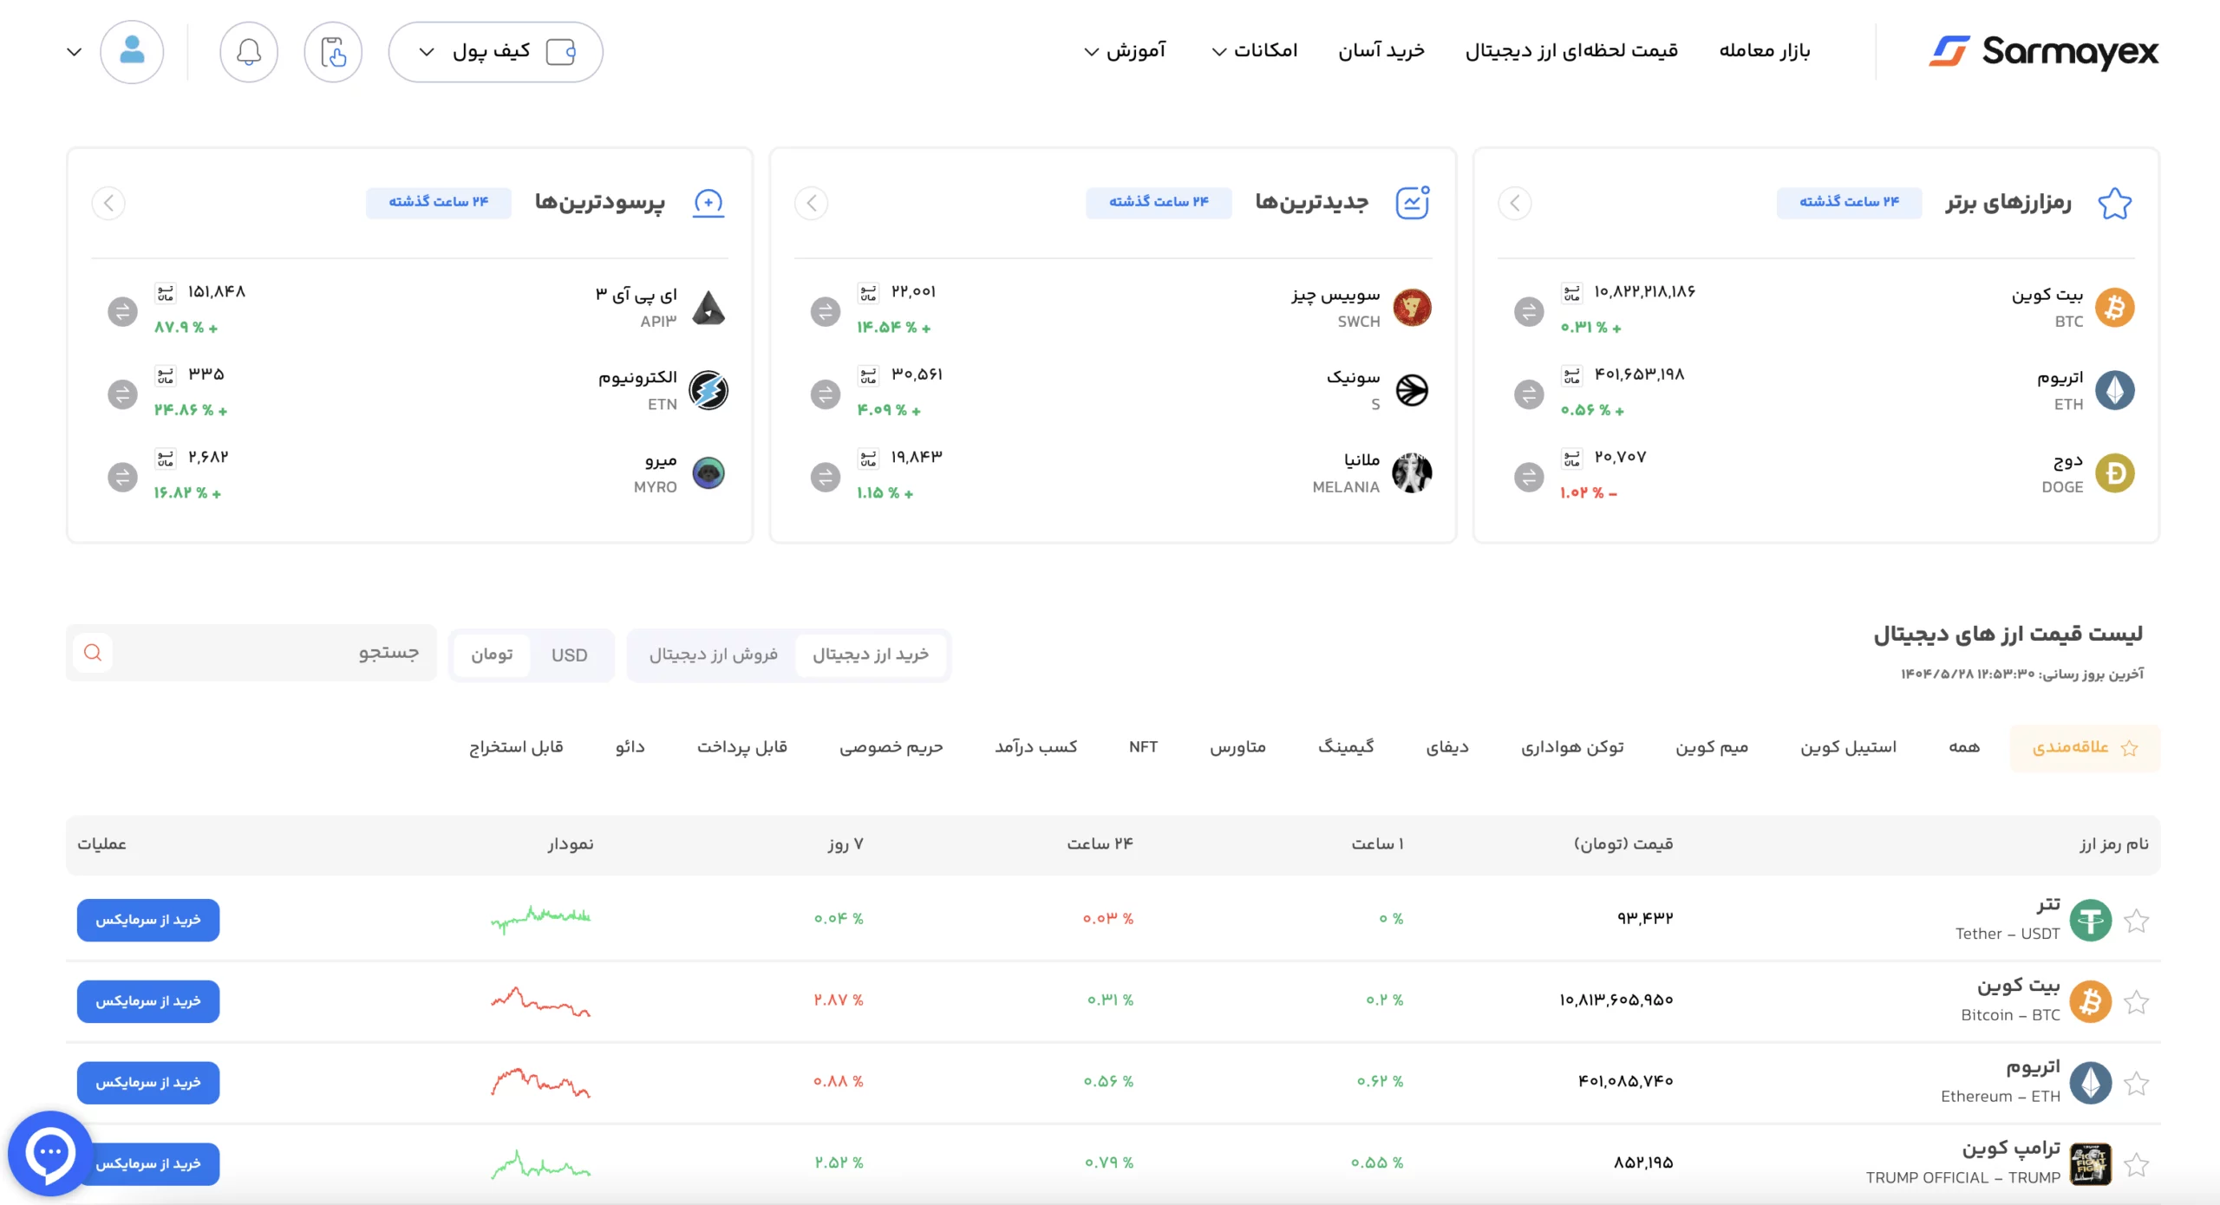Switch to فروش ارز دیجیتال tab

[713, 655]
